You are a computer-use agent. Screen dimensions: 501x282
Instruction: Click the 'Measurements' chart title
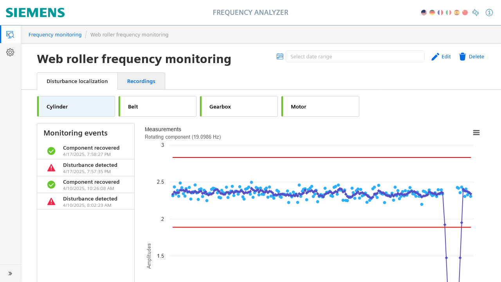click(163, 129)
